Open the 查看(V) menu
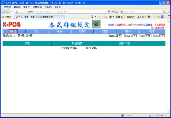The image size is (171, 118). click(27, 7)
